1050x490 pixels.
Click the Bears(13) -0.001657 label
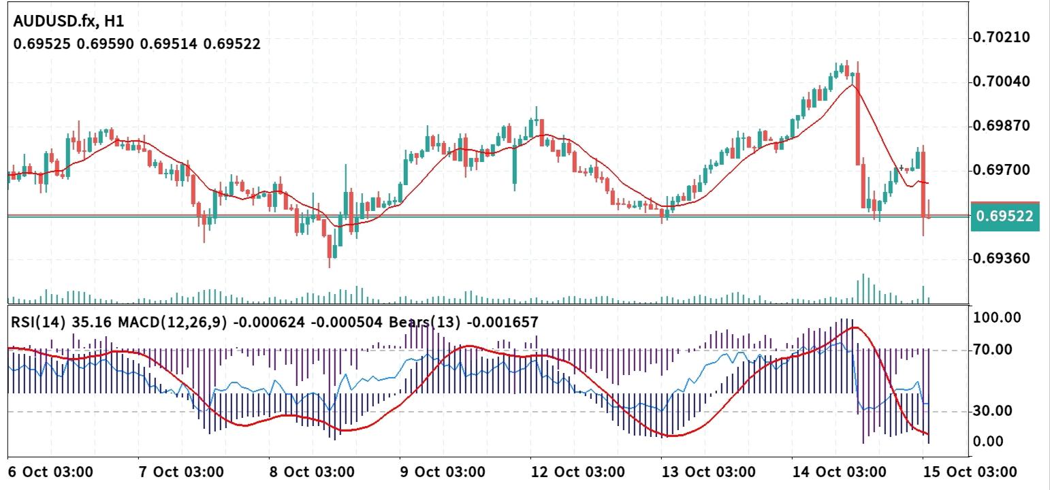(x=464, y=323)
